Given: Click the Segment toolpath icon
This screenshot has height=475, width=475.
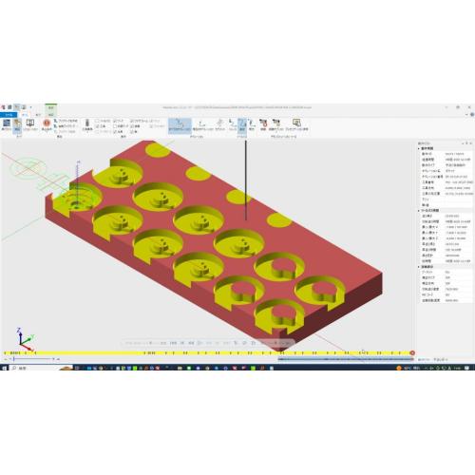Looking at the screenshot, I should (x=220, y=125).
